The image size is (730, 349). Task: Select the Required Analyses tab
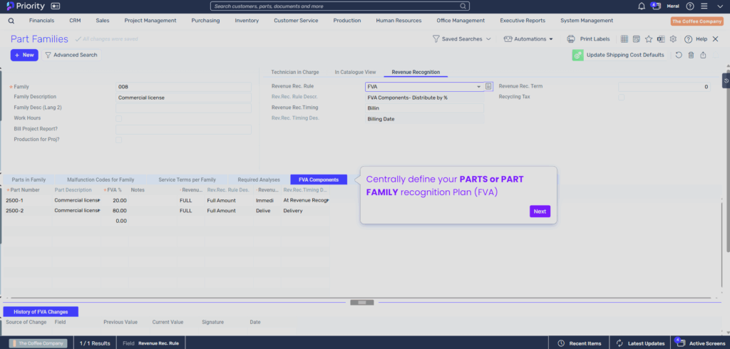259,179
